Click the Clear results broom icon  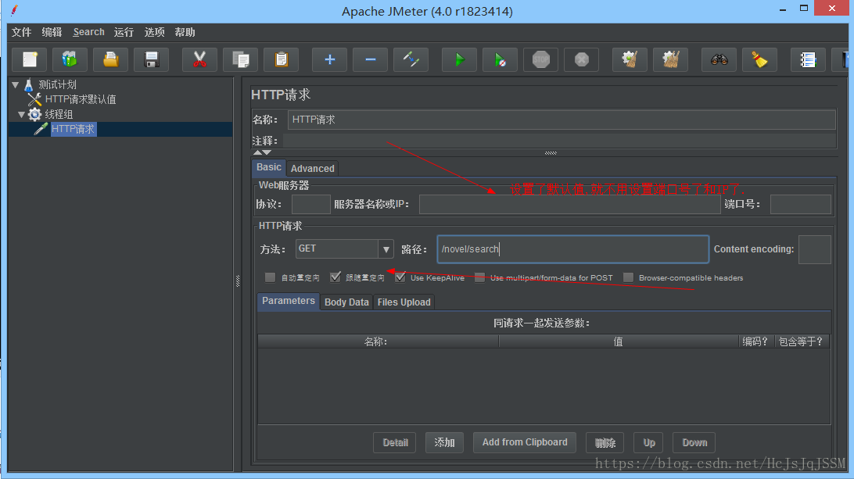[630, 59]
